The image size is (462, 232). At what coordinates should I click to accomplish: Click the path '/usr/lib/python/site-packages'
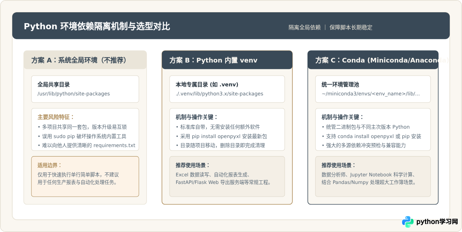pos(74,94)
